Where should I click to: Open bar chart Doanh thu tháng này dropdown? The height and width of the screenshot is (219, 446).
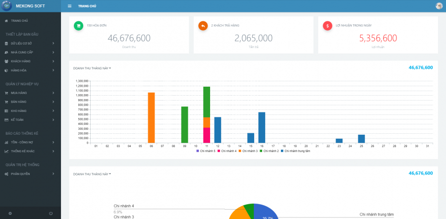pyautogui.click(x=92, y=68)
